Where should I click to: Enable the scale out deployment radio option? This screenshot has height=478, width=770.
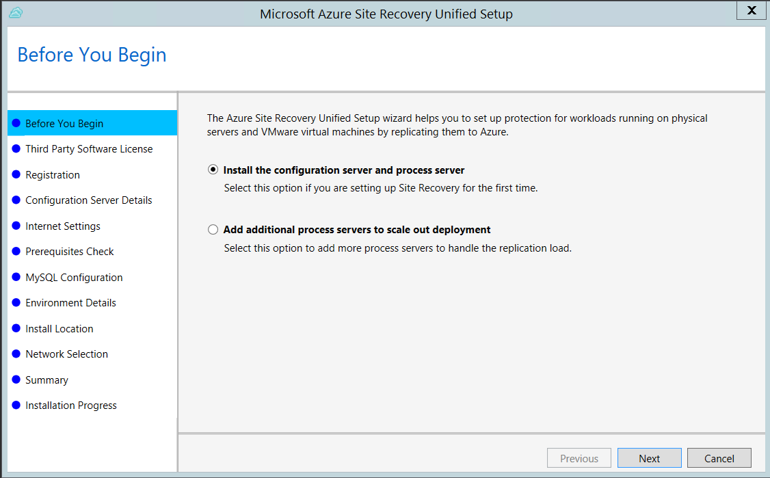click(213, 229)
